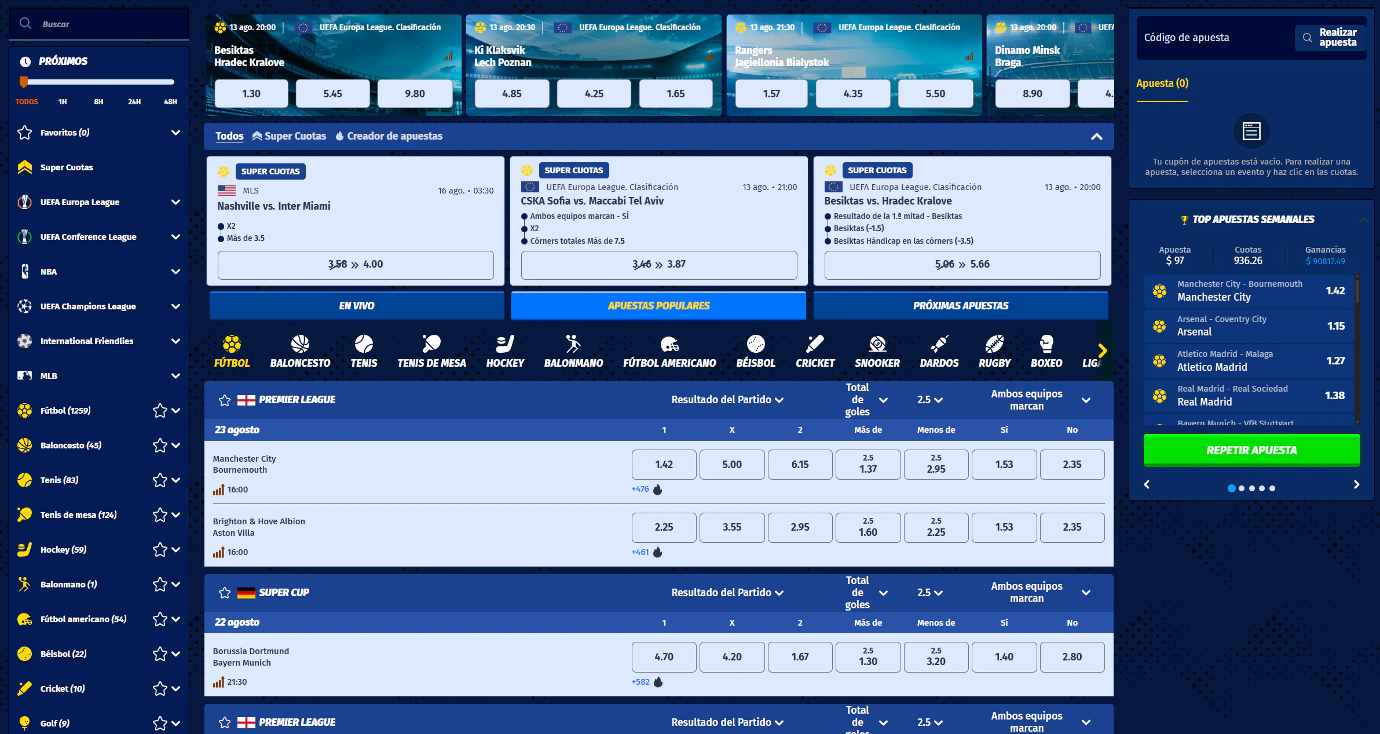Favorite the Tenis de mesa (124) item
1380x734 pixels.
(160, 515)
